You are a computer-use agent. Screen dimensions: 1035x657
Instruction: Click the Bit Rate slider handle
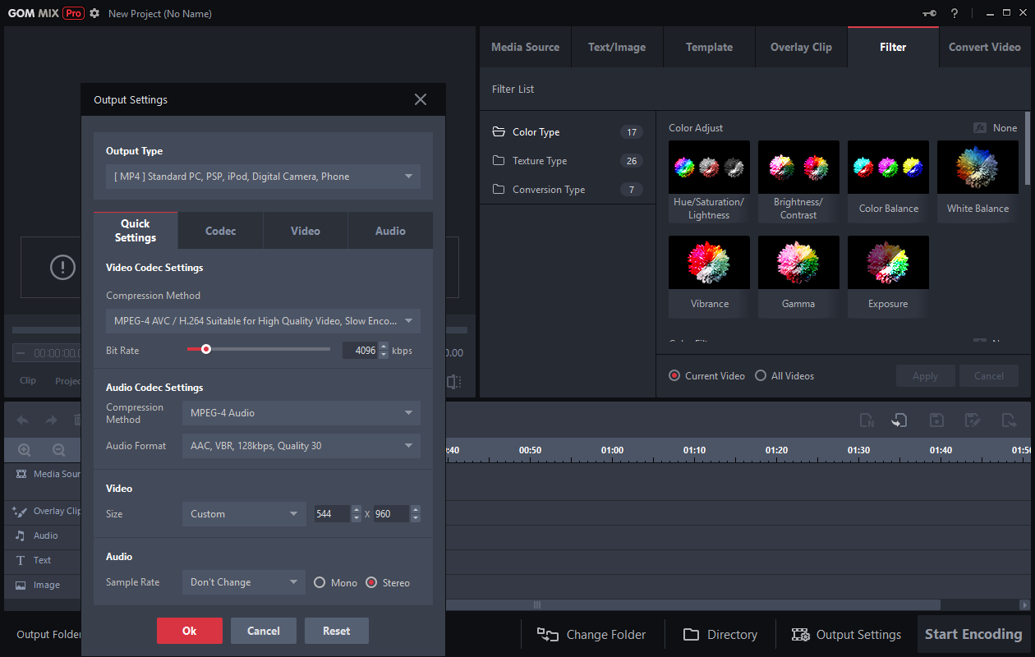pyautogui.click(x=206, y=349)
